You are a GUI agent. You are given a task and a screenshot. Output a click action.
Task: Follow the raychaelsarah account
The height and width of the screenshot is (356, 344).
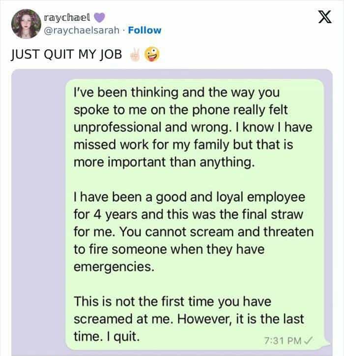tap(144, 30)
